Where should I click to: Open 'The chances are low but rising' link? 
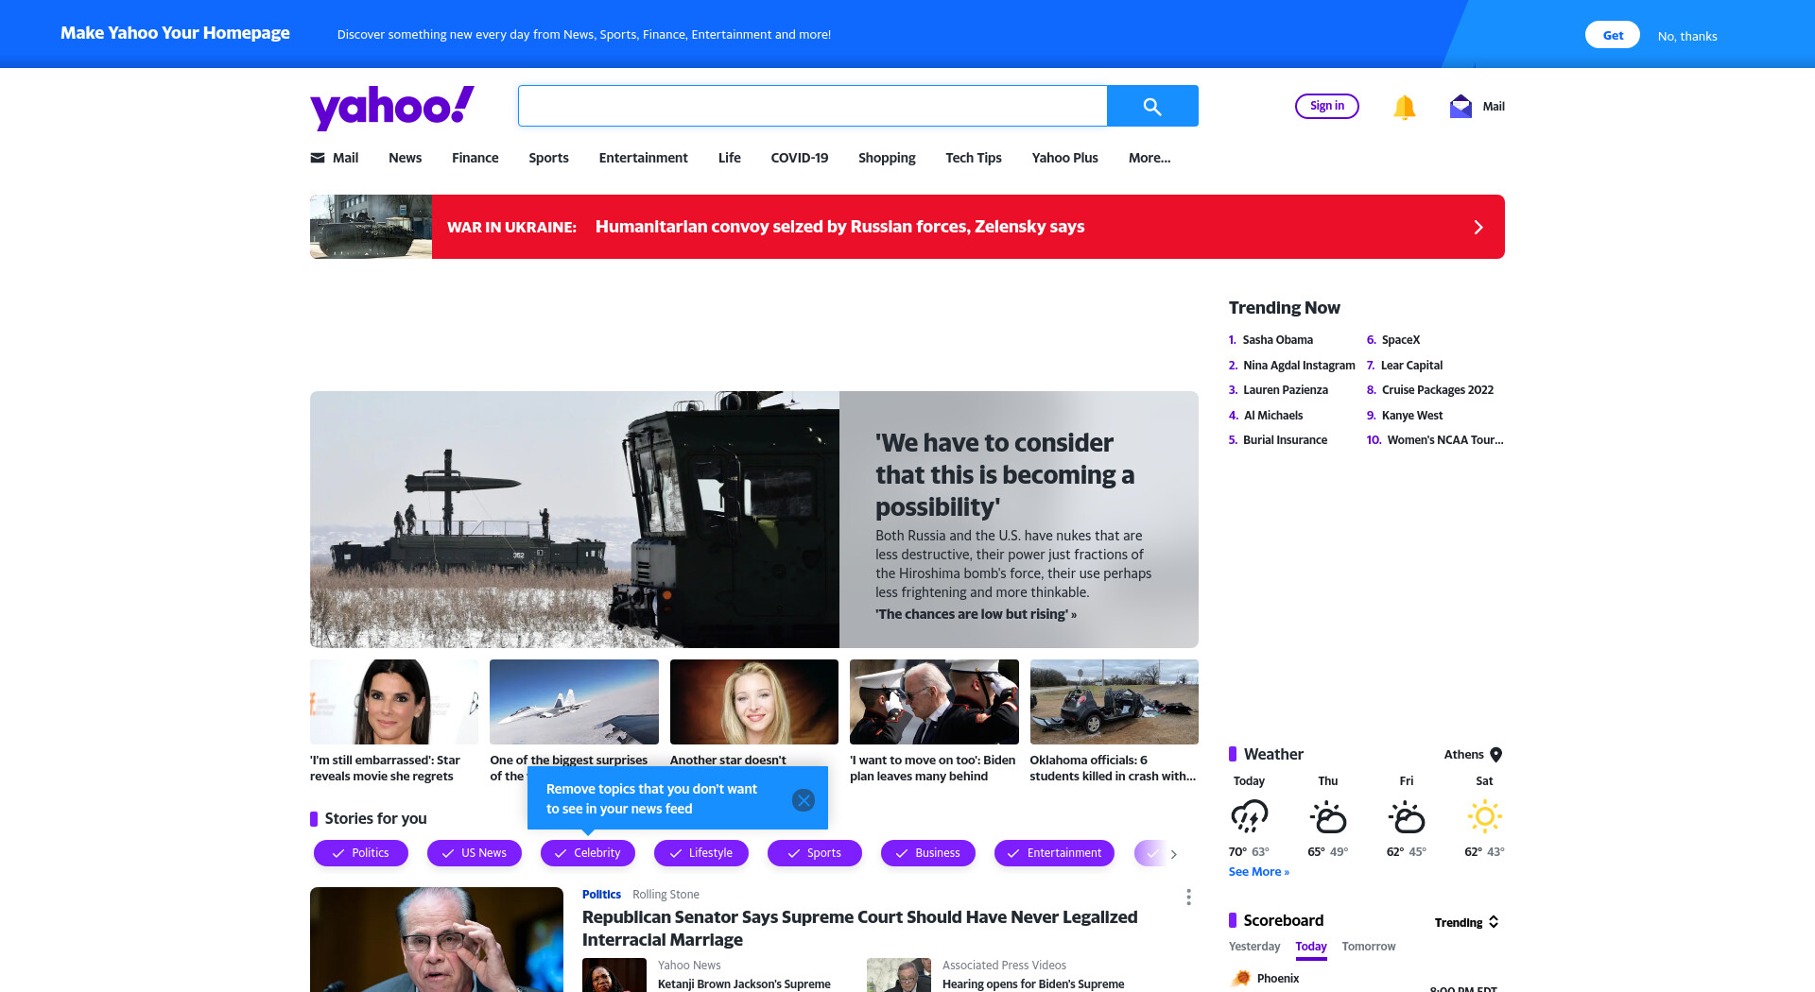pyautogui.click(x=976, y=614)
